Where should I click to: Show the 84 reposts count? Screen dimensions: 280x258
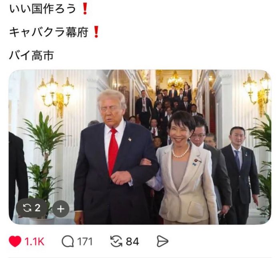(132, 242)
